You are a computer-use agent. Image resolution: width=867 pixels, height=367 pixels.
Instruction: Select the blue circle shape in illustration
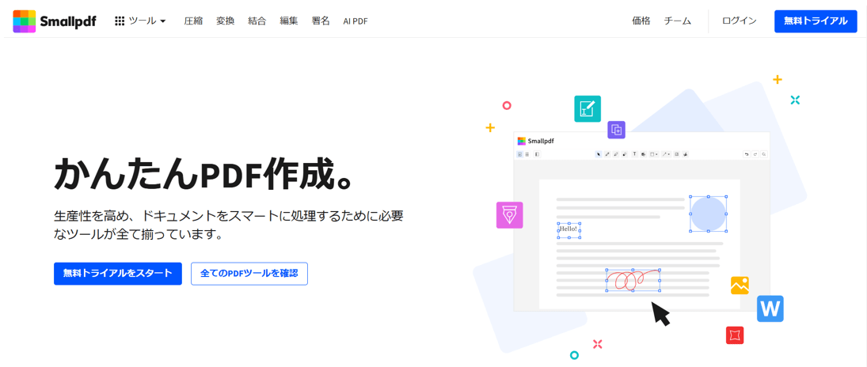point(708,214)
